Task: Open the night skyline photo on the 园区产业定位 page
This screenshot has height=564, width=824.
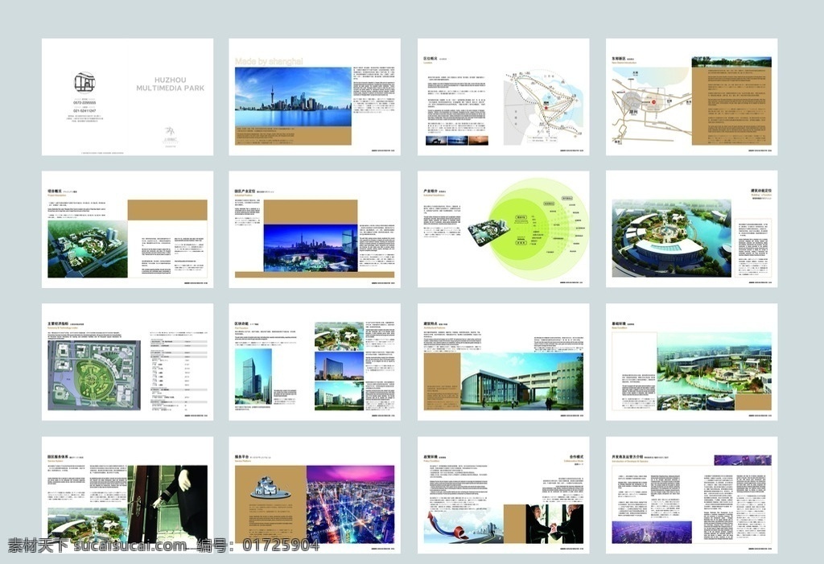Action: click(311, 248)
